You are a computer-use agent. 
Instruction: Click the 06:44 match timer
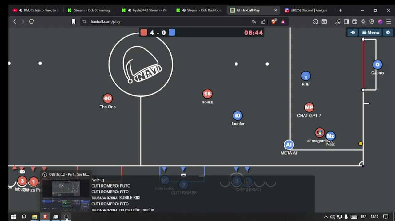click(253, 33)
